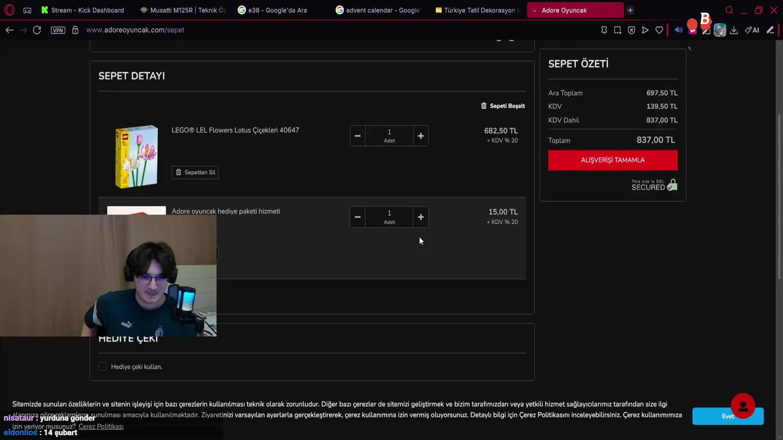The height and width of the screenshot is (440, 783).
Task: Click the Opera logo menu icon
Action: point(9,10)
